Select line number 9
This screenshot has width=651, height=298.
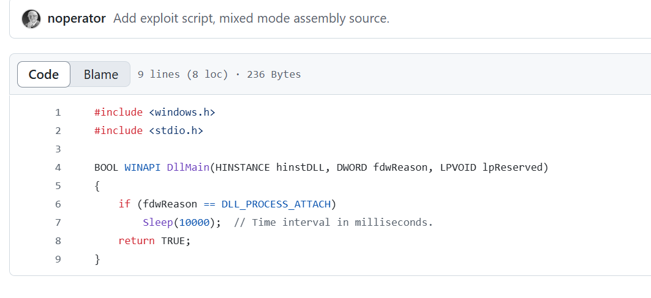click(58, 259)
